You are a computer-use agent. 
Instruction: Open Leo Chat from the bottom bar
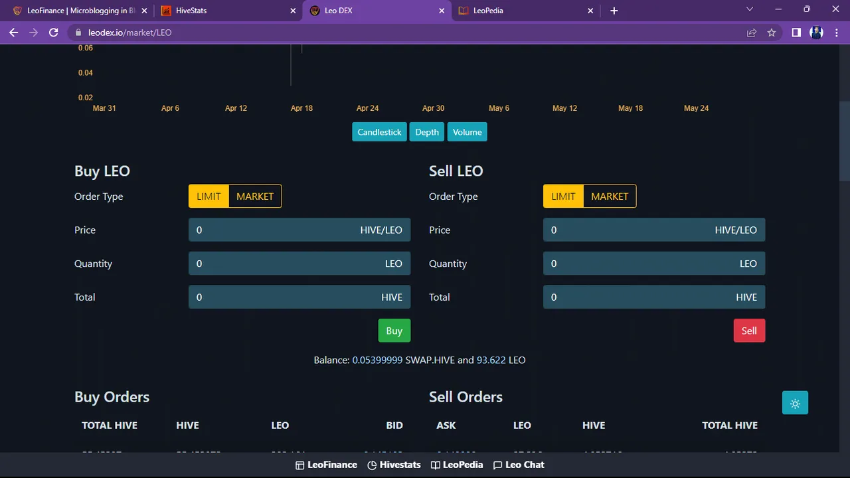click(519, 465)
